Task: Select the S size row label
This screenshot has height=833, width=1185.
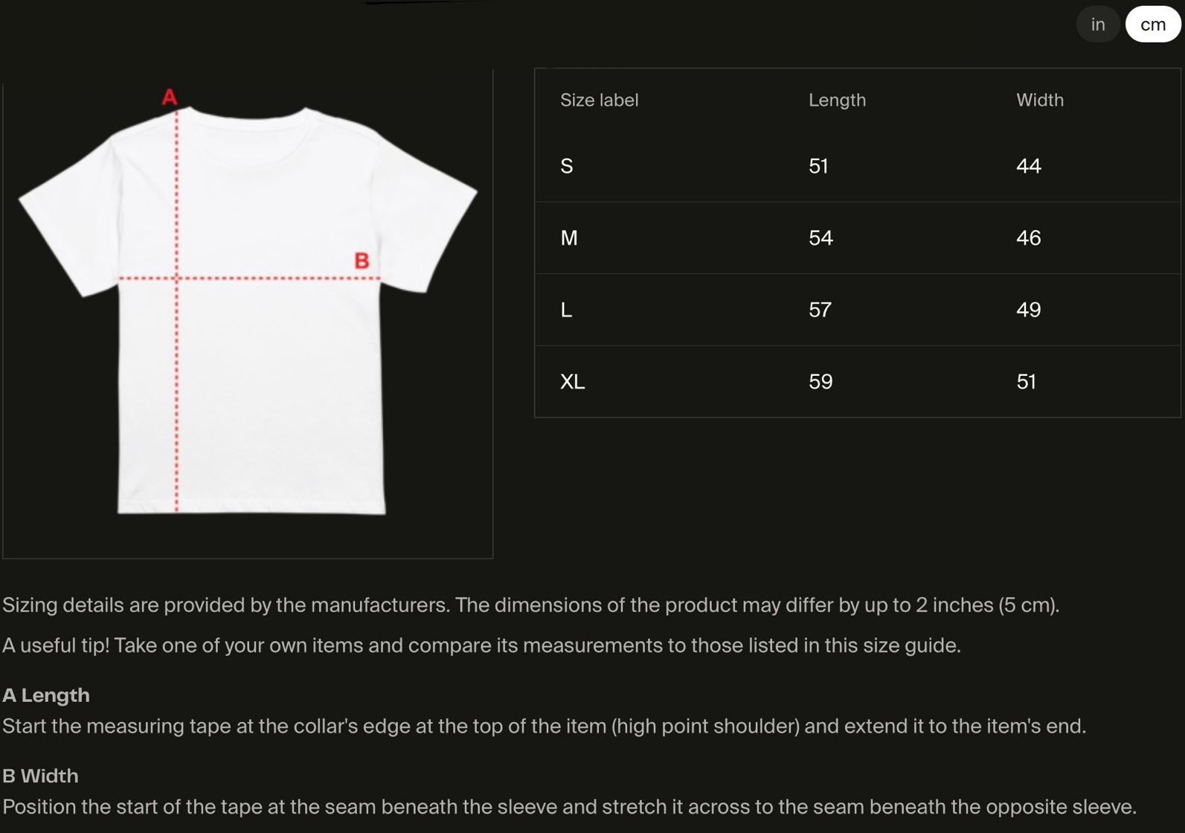Action: pos(567,166)
